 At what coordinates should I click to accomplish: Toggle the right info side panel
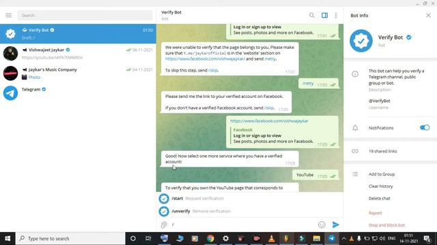pyautogui.click(x=325, y=15)
